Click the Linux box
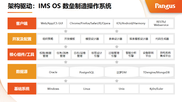182x102 pixels. tap(87, 89)
